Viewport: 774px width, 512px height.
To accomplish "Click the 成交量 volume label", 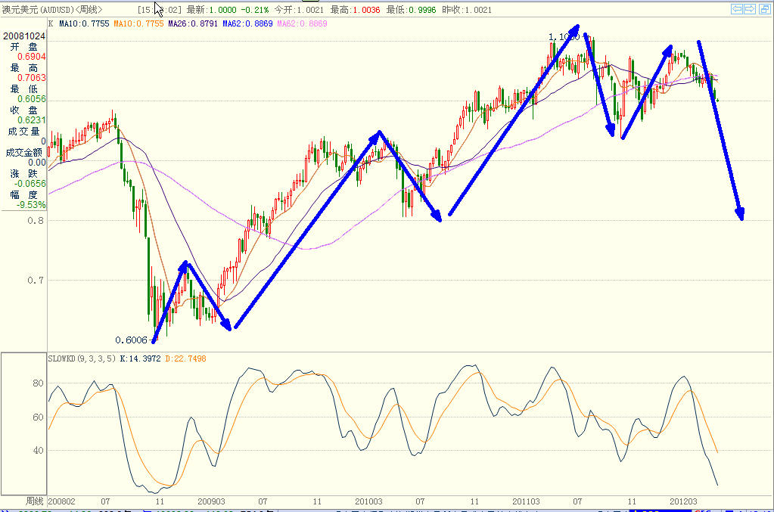I will point(23,131).
